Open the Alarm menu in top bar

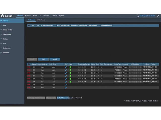point(35,16)
